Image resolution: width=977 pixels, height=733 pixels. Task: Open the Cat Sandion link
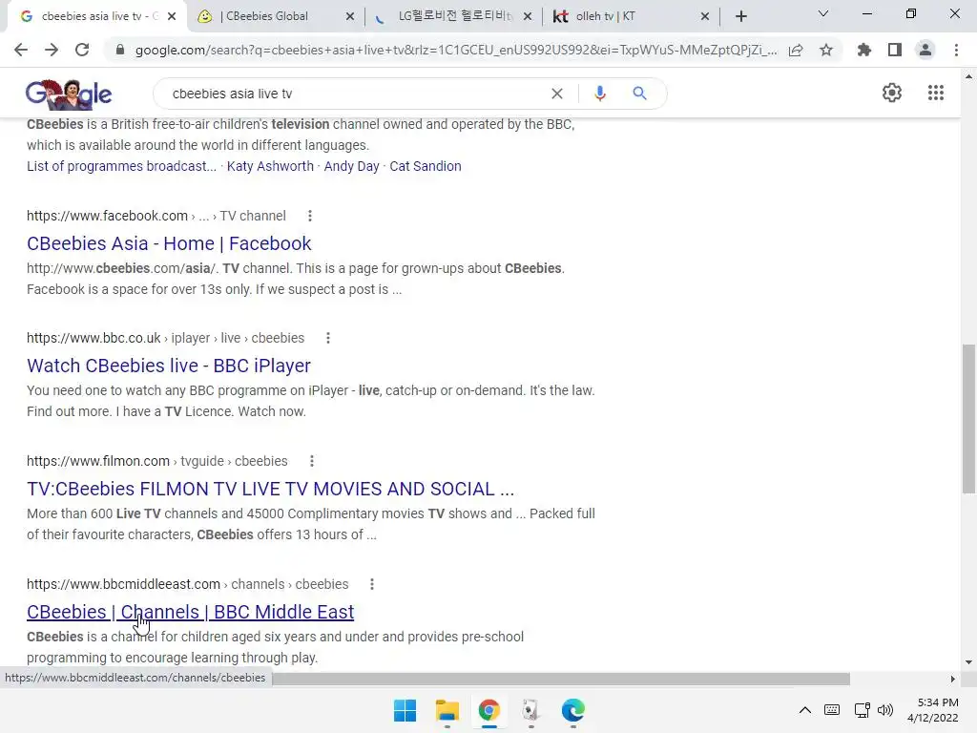tap(426, 166)
